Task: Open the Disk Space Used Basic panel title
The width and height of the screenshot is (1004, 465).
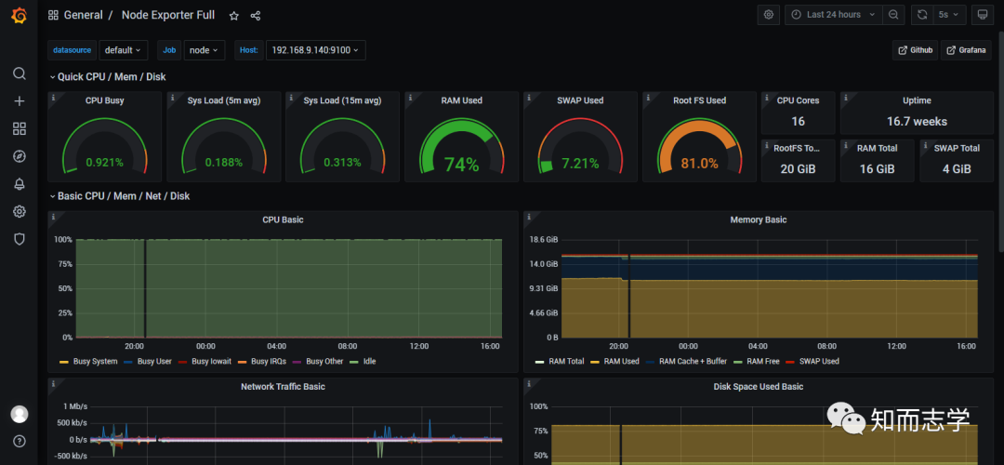Action: [x=759, y=386]
